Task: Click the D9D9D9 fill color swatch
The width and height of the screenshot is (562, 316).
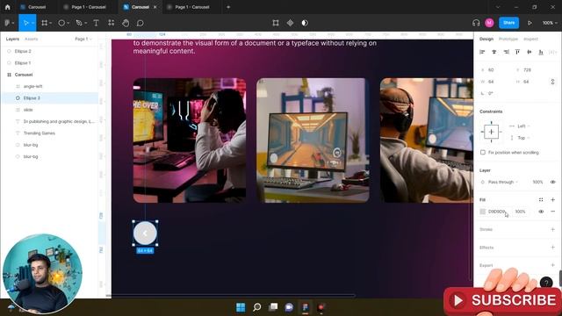Action: [483, 212]
